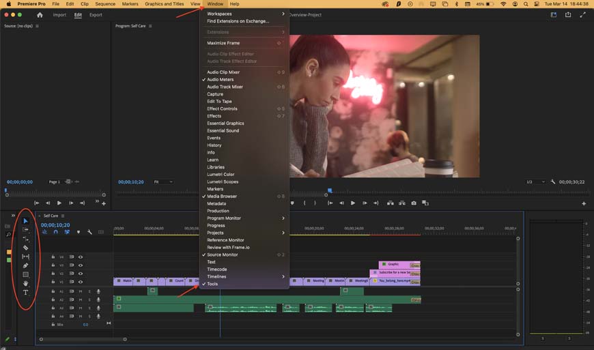The width and height of the screenshot is (594, 350).
Task: Toggle lock on track V4
Action: (x=53, y=257)
